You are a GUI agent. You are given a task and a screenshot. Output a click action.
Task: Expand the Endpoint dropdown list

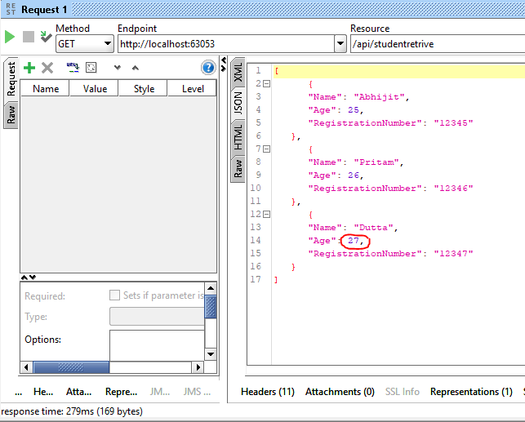click(340, 43)
